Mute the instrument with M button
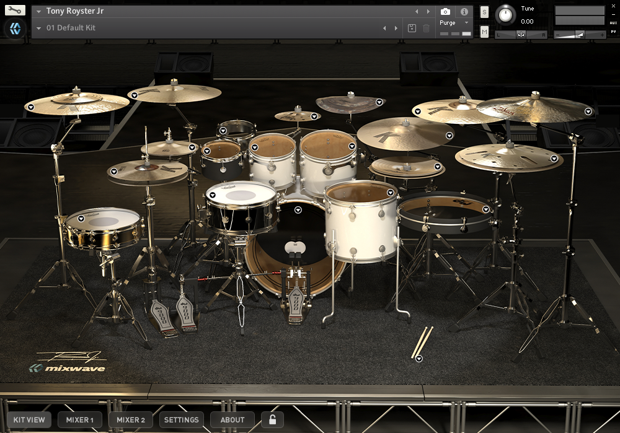The image size is (620, 433). (484, 32)
